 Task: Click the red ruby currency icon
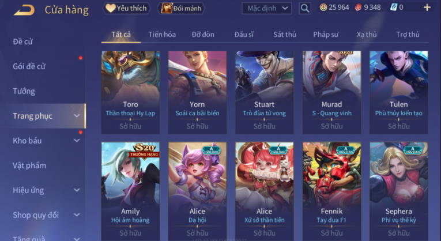(x=358, y=7)
